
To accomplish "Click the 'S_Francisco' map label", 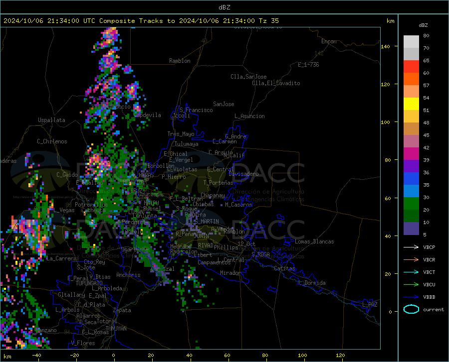I will click(x=196, y=110).
